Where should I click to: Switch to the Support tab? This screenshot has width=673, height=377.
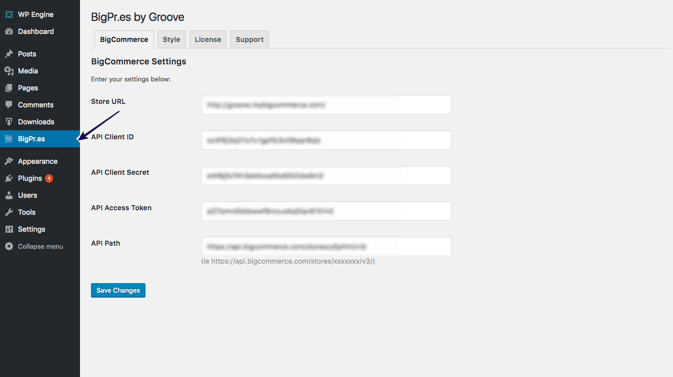pyautogui.click(x=249, y=39)
